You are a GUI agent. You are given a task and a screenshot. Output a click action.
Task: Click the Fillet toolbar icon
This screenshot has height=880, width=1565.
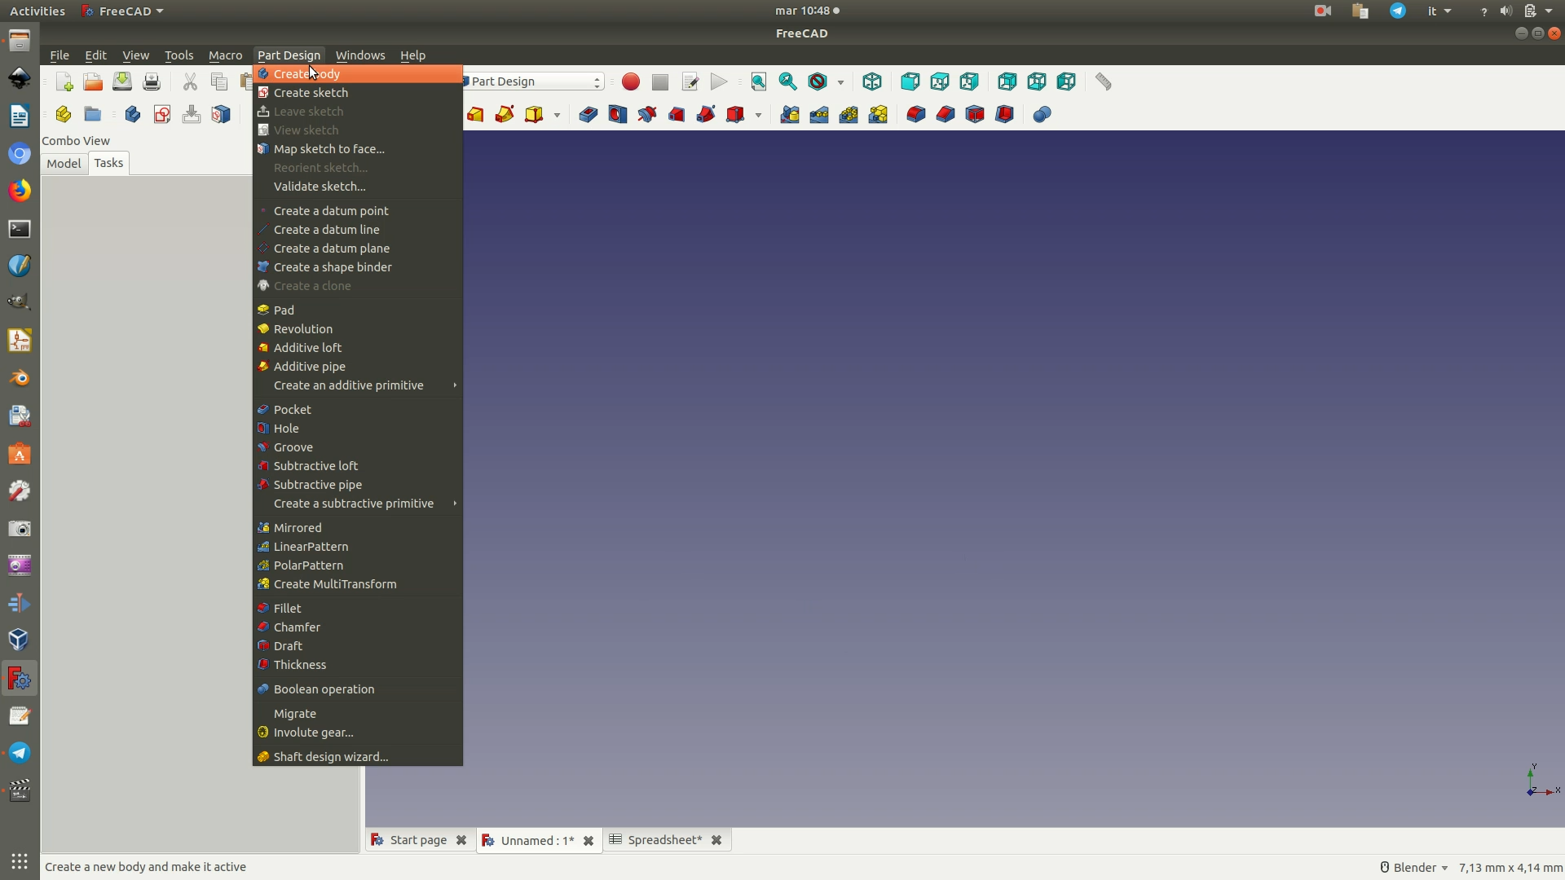(x=915, y=115)
